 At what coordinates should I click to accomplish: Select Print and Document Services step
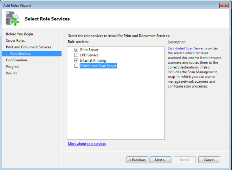[x=28, y=47]
